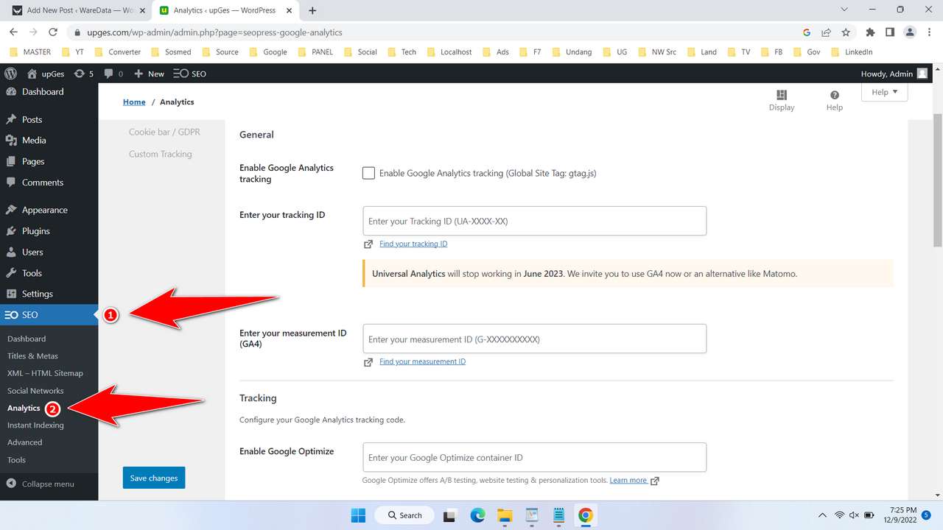Viewport: 943px width, 530px height.
Task: Open the Find your tracking ID link
Action: (x=413, y=244)
